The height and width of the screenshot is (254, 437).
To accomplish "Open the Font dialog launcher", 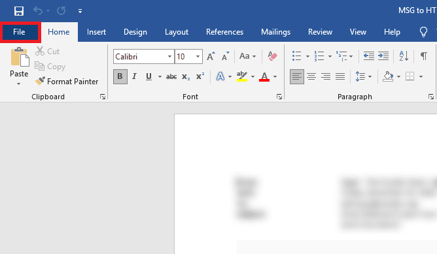I will [x=279, y=97].
